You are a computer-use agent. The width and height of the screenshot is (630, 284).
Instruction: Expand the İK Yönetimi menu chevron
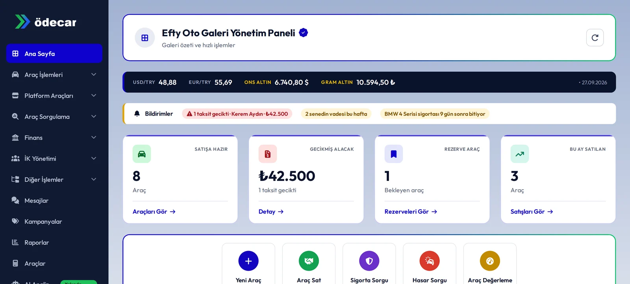pos(94,159)
